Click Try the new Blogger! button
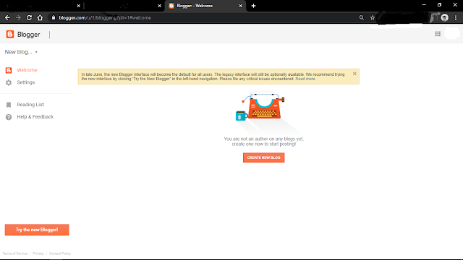The width and height of the screenshot is (463, 260). [x=37, y=230]
